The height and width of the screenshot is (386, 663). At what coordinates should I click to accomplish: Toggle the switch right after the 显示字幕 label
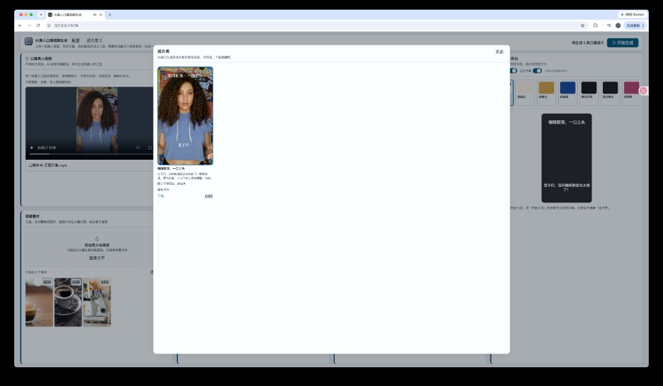537,71
